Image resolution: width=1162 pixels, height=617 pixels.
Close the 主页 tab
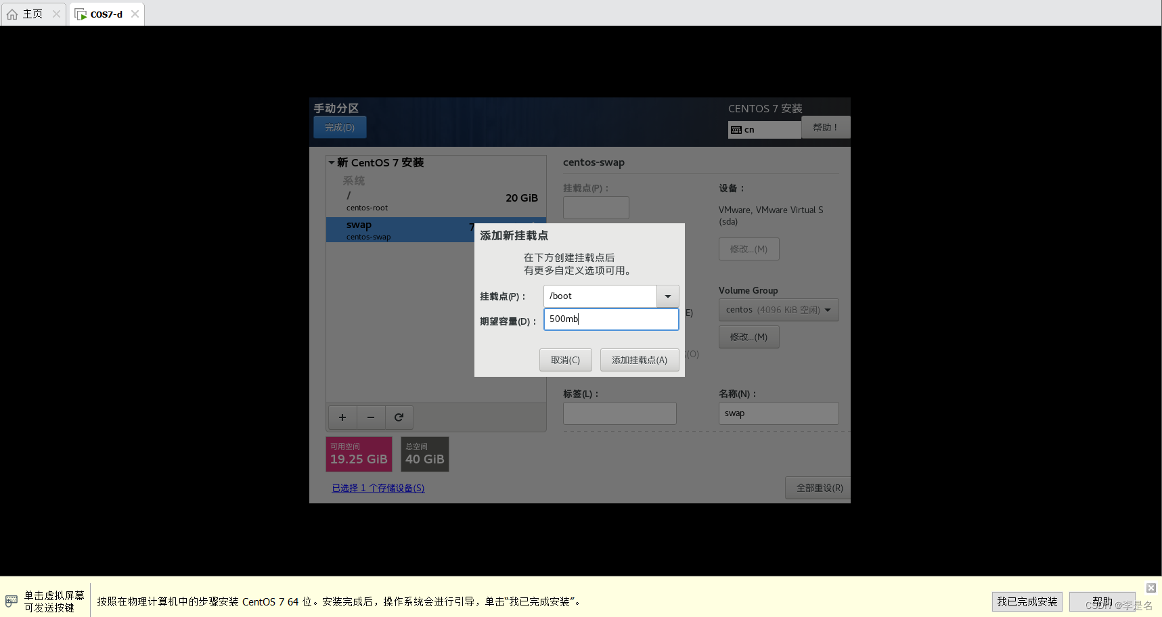click(56, 14)
